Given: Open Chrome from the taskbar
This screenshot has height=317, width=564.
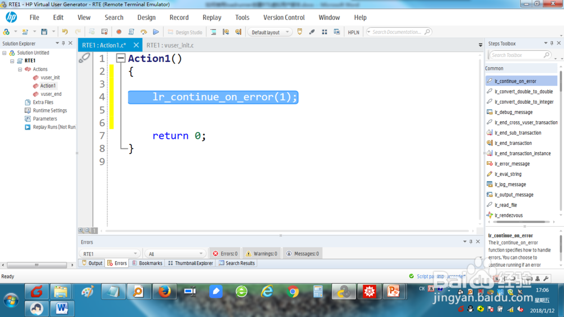Looking at the screenshot, I should tap(293, 291).
